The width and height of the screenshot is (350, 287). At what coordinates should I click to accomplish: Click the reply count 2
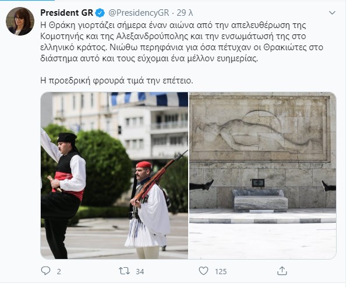59,271
